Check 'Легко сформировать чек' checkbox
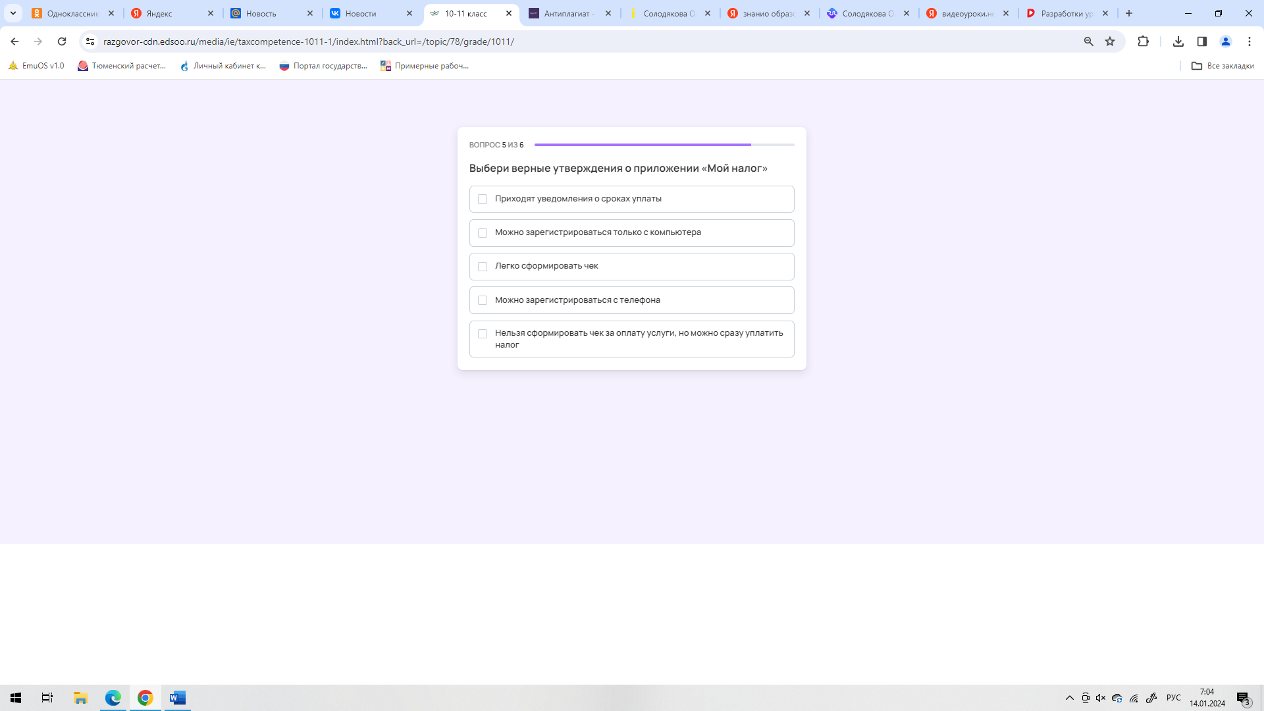 pos(483,267)
